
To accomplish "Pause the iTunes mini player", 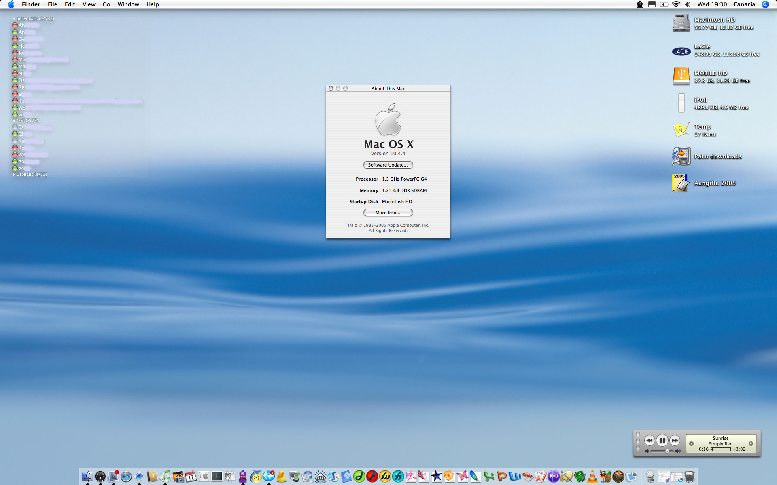I will [x=662, y=441].
